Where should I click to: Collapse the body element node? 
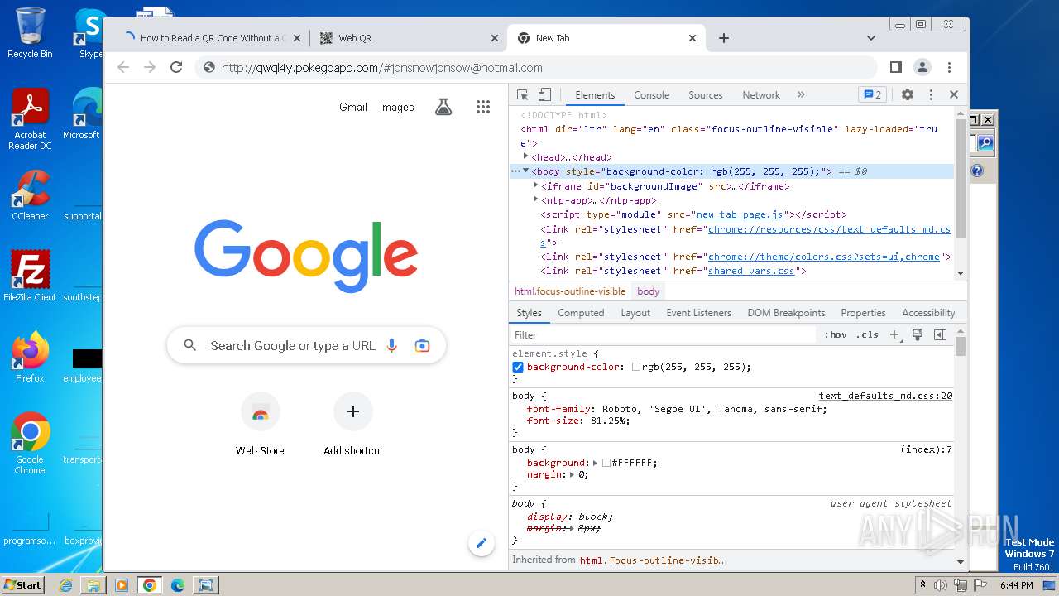click(525, 171)
